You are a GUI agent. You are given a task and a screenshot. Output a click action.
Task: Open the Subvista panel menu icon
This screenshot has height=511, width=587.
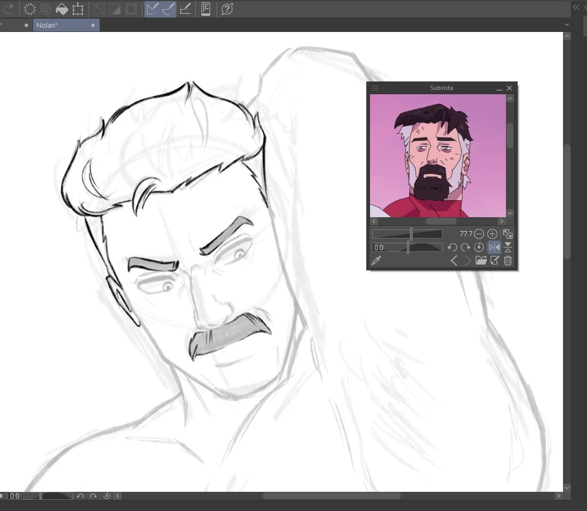tap(375, 88)
